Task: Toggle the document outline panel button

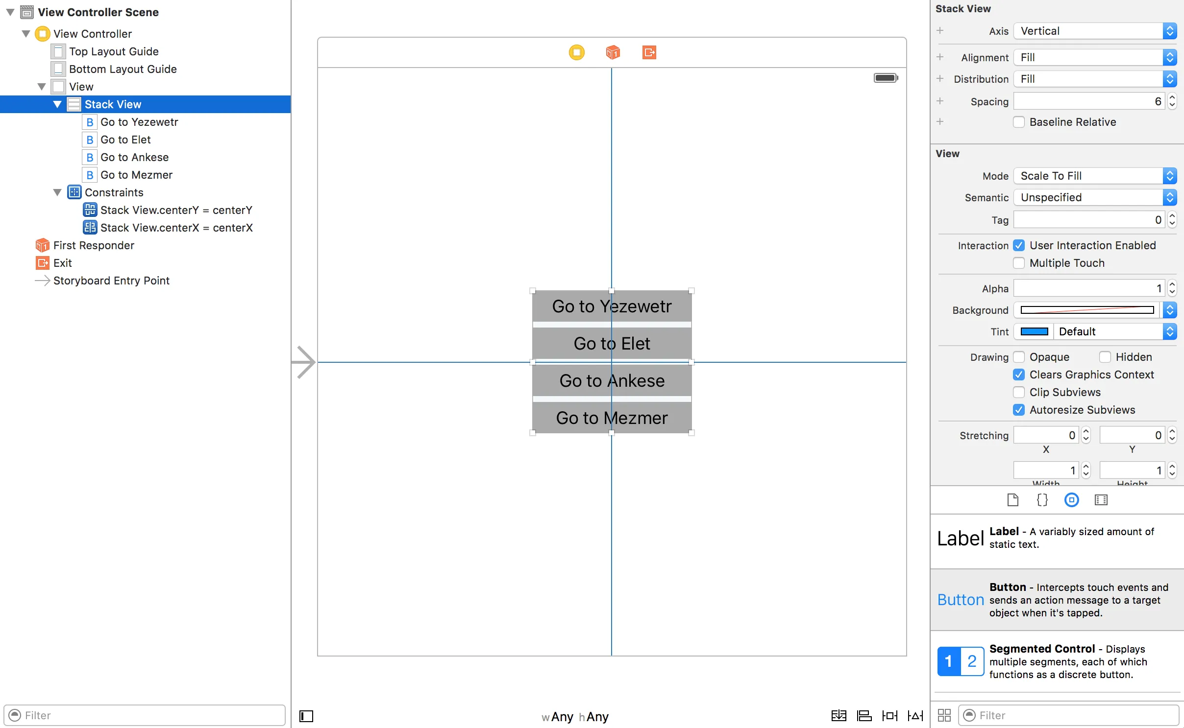Action: (x=306, y=716)
